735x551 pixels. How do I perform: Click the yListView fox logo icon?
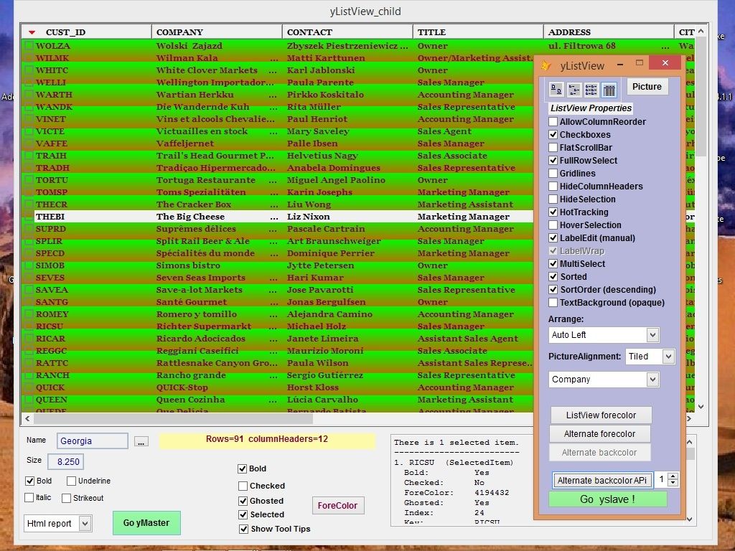pos(546,65)
